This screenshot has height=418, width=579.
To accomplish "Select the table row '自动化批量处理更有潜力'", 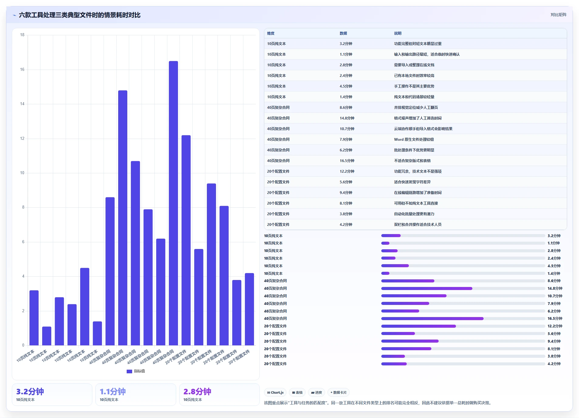I will click(415, 214).
